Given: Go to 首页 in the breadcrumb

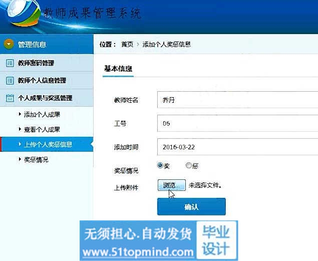Looking at the screenshot, I should click(x=127, y=45).
